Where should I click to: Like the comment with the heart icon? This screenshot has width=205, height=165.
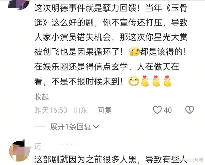[157, 110]
